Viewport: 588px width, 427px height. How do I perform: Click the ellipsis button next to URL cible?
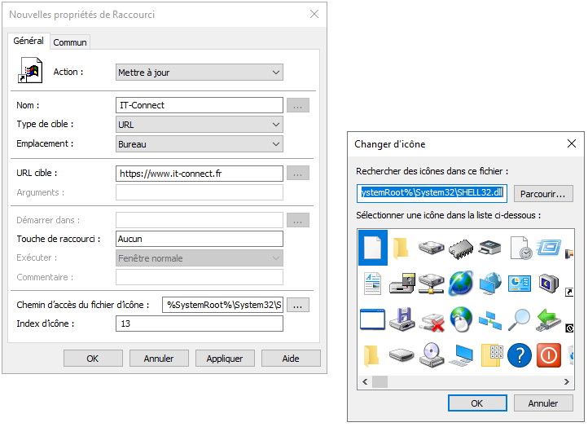298,174
